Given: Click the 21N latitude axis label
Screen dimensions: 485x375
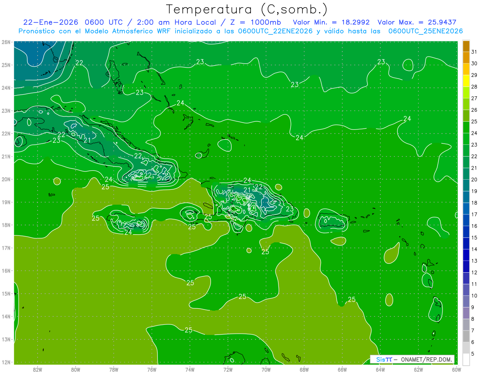Looking at the screenshot, I should click(6, 156).
